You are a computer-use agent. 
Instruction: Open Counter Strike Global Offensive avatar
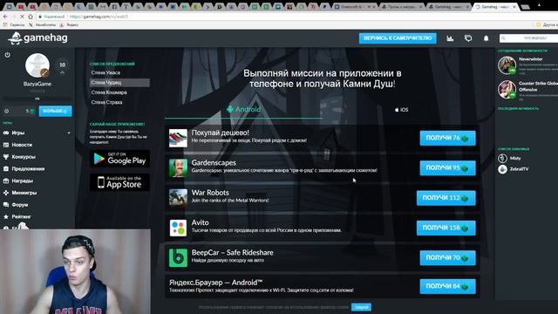(x=507, y=89)
